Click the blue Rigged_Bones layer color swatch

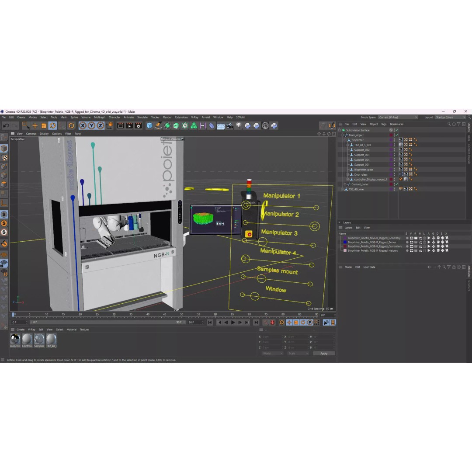click(345, 242)
